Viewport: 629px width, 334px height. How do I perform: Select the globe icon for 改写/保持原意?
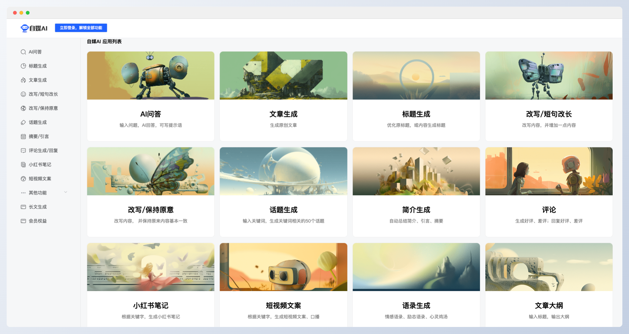pos(23,108)
